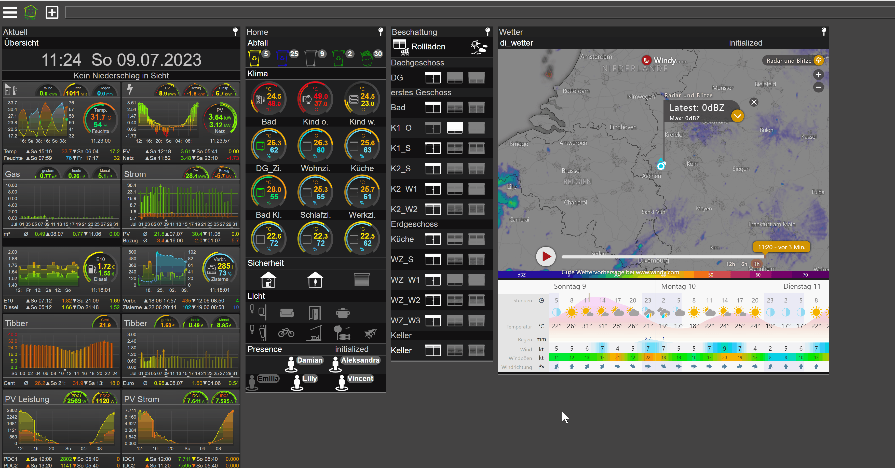
Task: Open the hamburger menu
Action: pyautogui.click(x=10, y=12)
